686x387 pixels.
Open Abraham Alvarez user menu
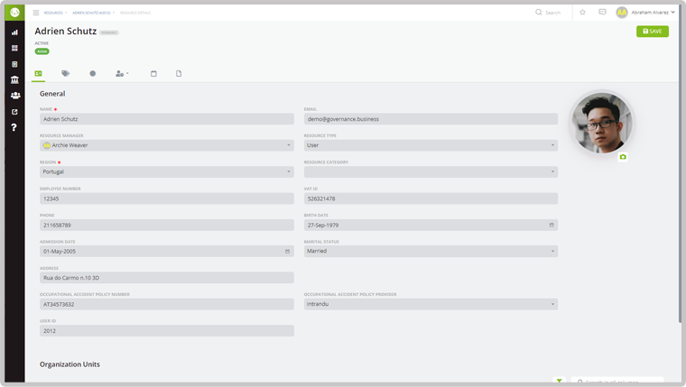[646, 13]
